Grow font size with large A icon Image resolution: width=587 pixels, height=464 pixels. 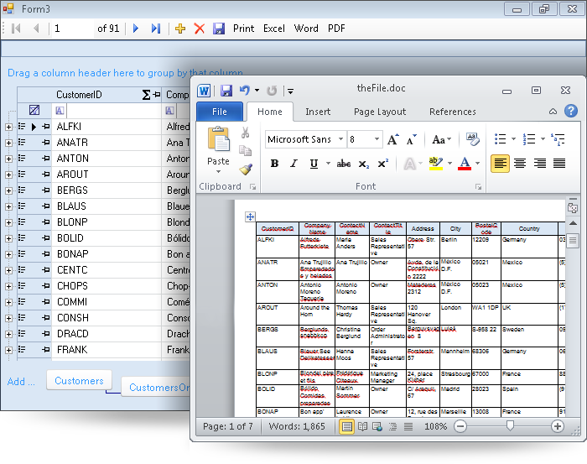392,139
